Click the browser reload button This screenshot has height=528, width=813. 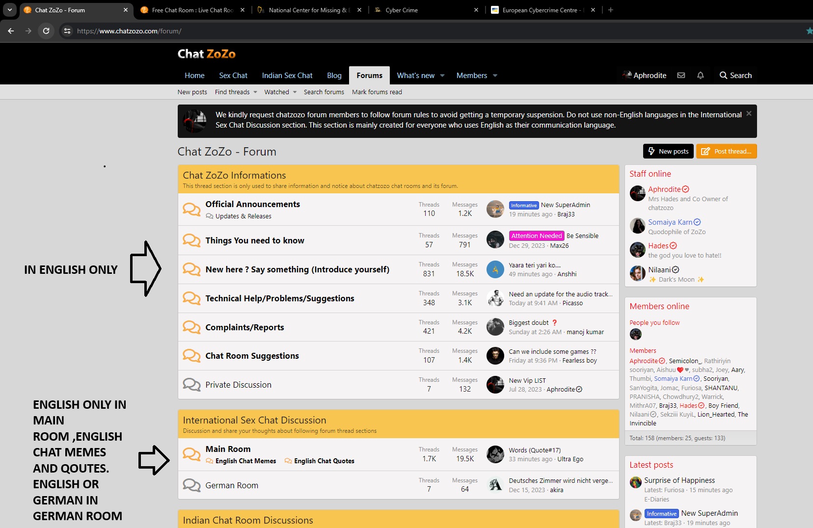(46, 31)
